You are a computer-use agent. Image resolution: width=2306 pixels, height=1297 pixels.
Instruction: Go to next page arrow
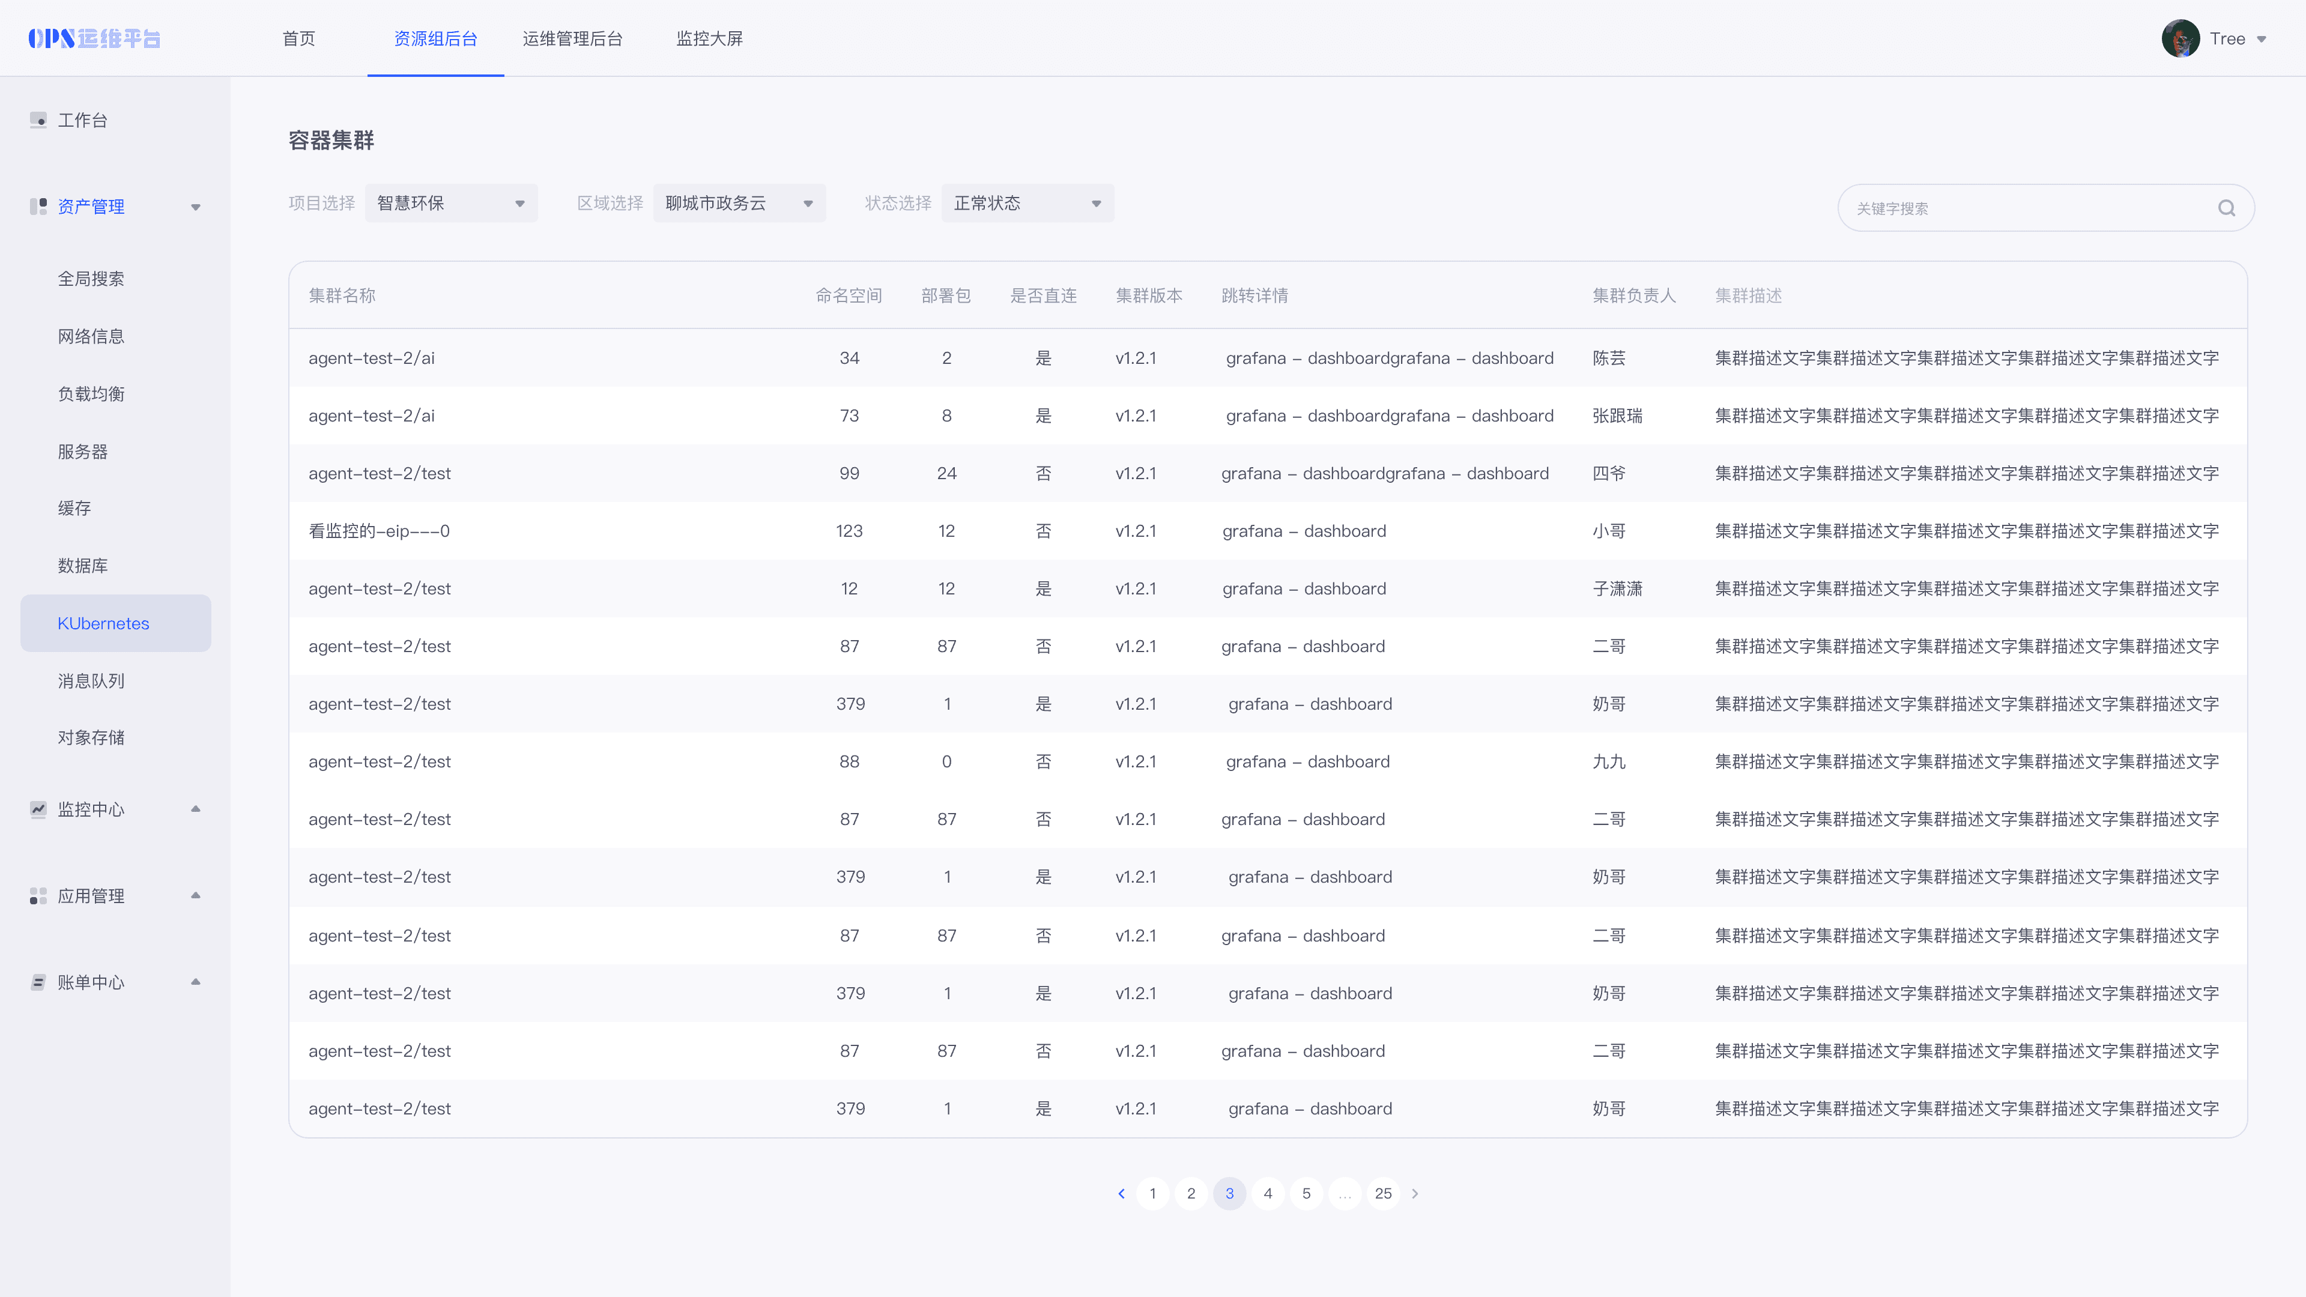[1415, 1193]
